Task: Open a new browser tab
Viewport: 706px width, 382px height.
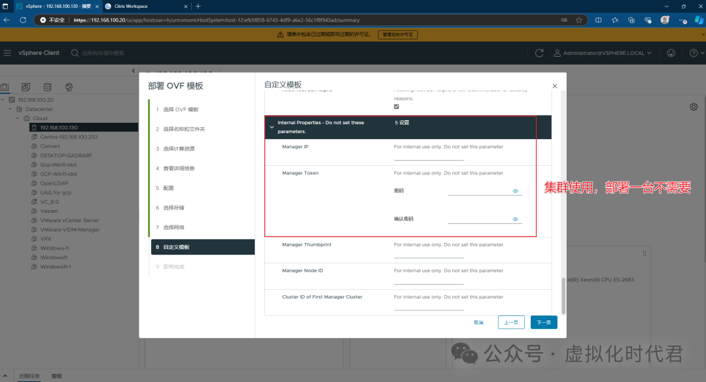Action: 198,7
